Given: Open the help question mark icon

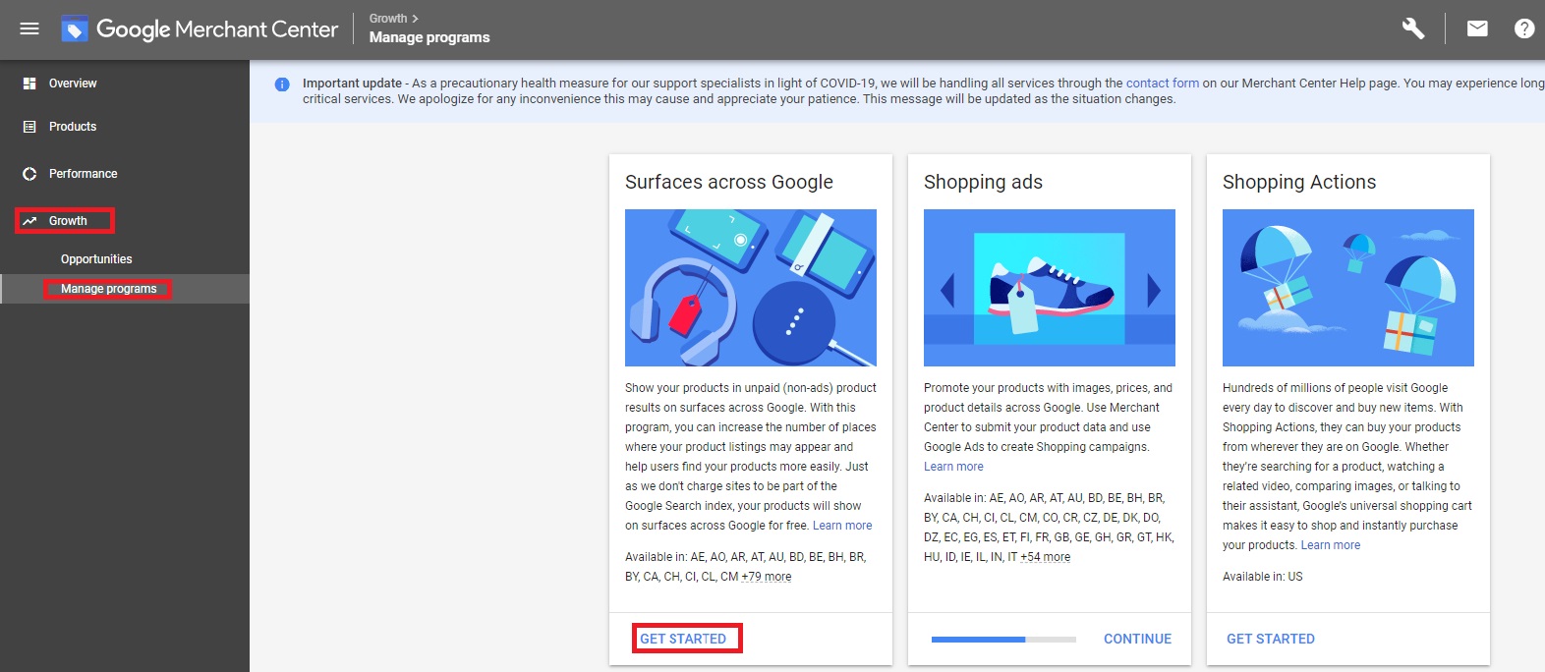Looking at the screenshot, I should 1524,28.
